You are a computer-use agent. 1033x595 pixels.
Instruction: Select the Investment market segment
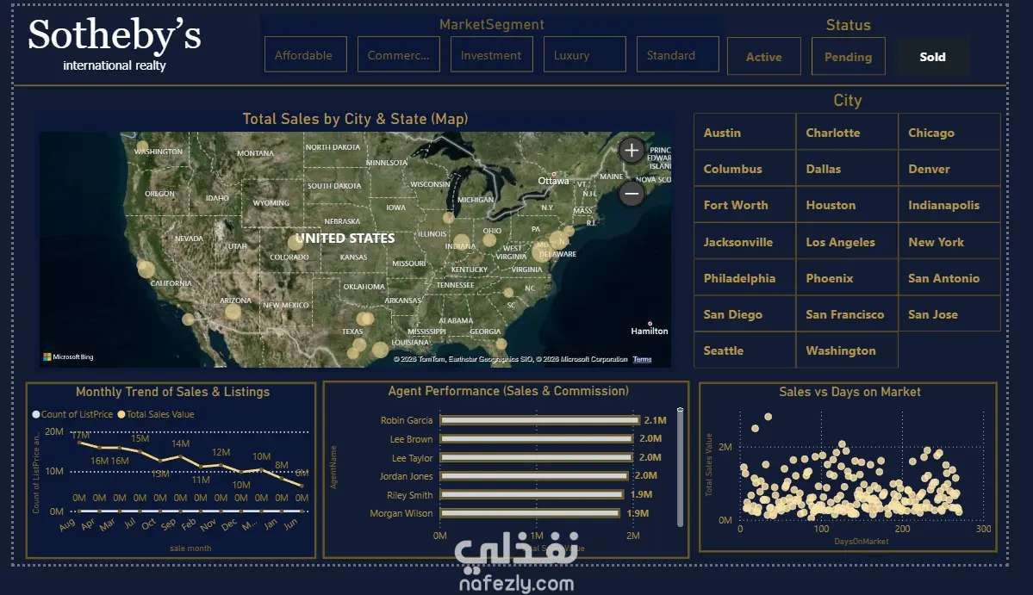(x=491, y=54)
